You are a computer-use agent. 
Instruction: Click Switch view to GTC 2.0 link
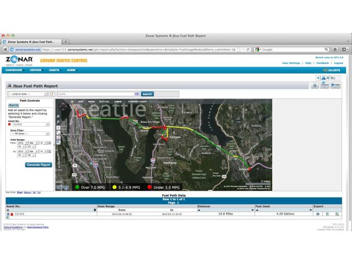point(329,58)
